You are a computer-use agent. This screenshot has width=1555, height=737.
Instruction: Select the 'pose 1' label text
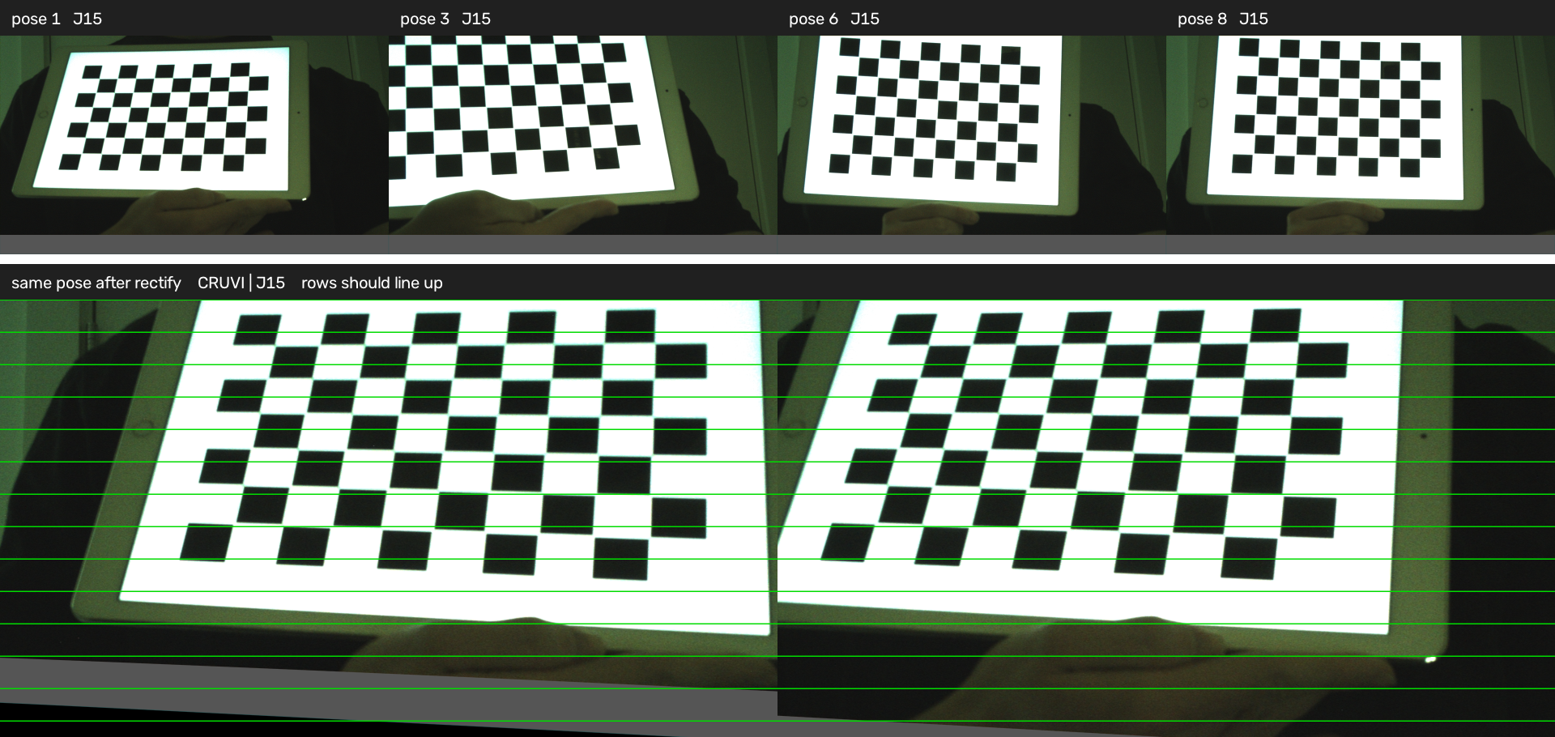(x=36, y=19)
